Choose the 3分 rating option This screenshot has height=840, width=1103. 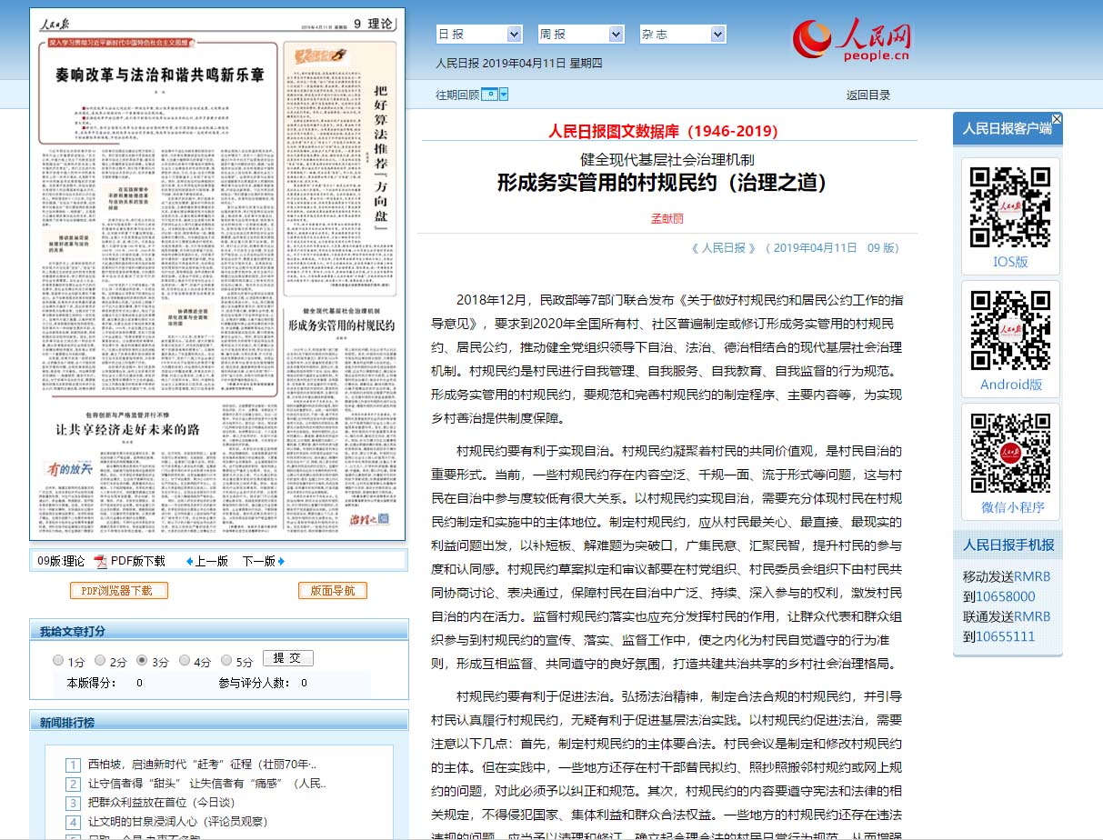pos(142,661)
